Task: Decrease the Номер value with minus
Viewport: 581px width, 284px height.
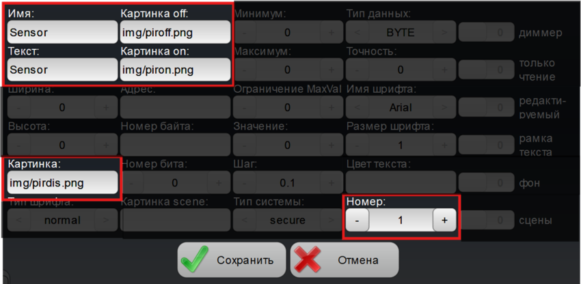Action: tap(357, 220)
